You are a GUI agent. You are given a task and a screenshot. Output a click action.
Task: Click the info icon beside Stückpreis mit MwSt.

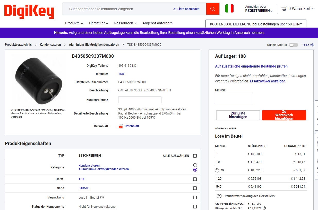264,208
